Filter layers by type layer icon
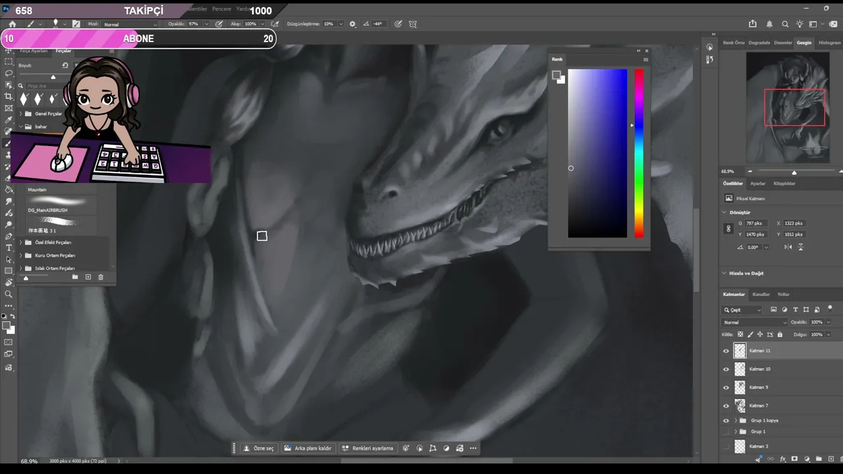The height and width of the screenshot is (474, 843). pyautogui.click(x=795, y=309)
